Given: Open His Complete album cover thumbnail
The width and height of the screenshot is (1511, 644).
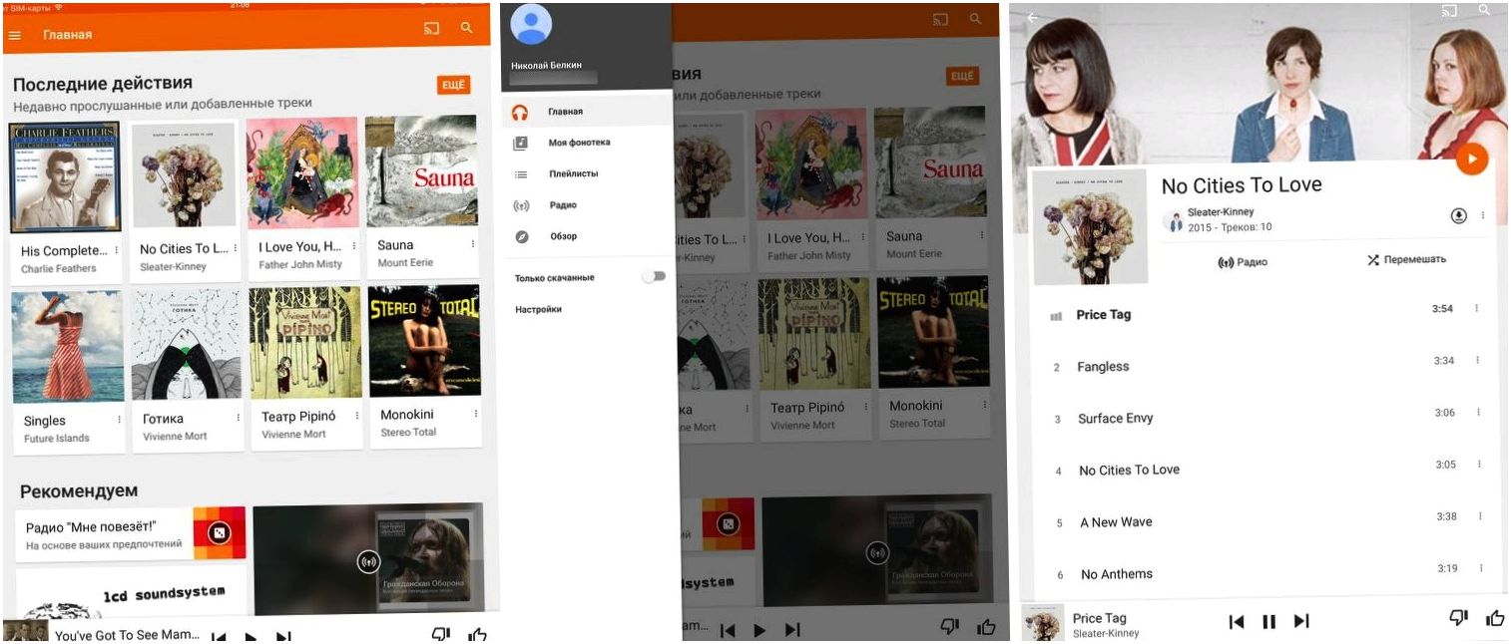Looking at the screenshot, I should [x=65, y=177].
